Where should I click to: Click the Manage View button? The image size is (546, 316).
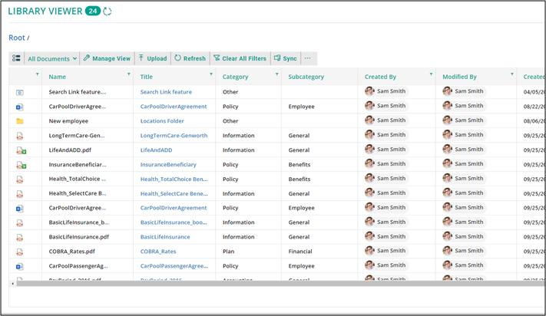107,58
